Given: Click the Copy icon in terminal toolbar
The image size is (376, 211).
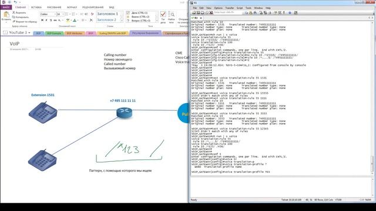Looking at the screenshot, I should 246,12.
